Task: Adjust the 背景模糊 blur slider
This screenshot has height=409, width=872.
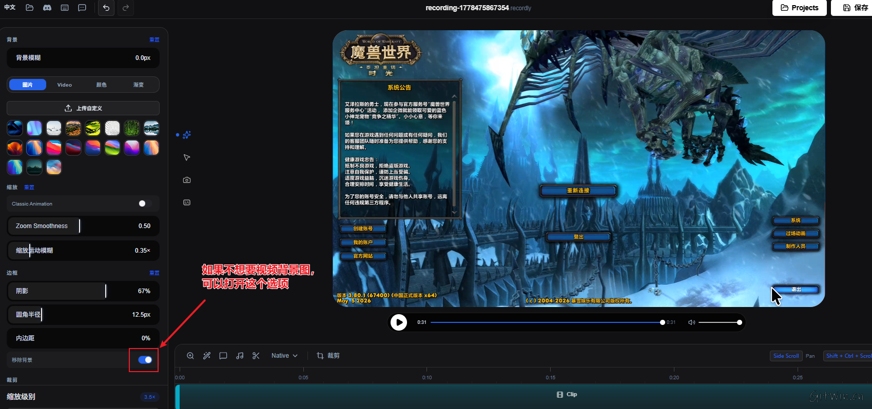Action: (83, 58)
